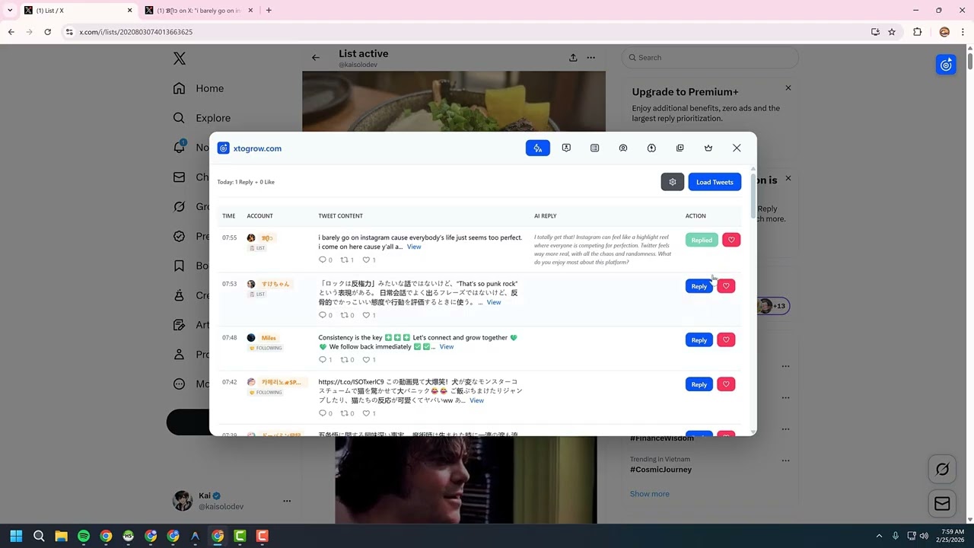Click the X logo in sidebar
This screenshot has height=548, width=974.
(x=179, y=59)
